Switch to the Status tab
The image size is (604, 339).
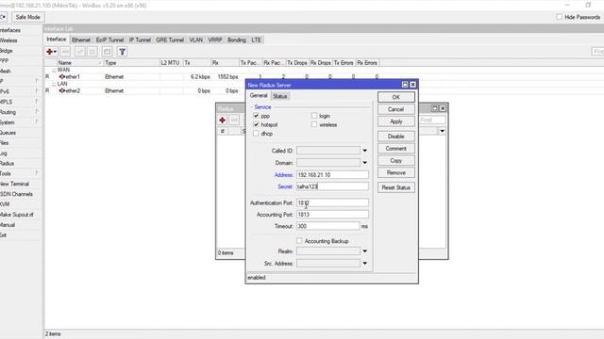280,96
